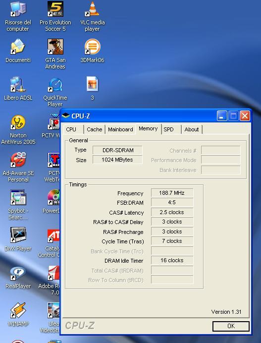This screenshot has height=343, width=261.
Task: Click the FSB:DRAM 4:5 value
Action: [x=172, y=202]
